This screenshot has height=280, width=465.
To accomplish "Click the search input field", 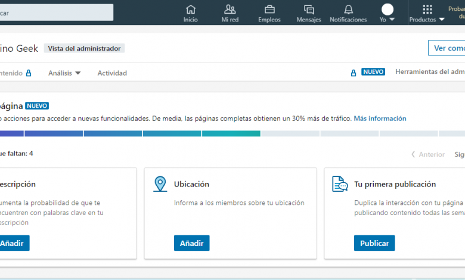I will [57, 13].
